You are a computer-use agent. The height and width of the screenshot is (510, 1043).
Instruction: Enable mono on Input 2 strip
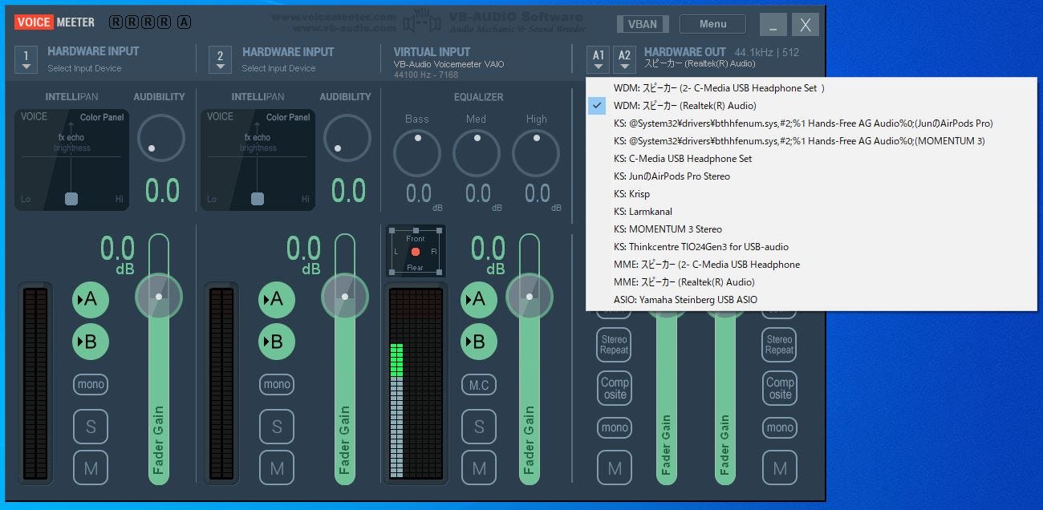[x=277, y=384]
